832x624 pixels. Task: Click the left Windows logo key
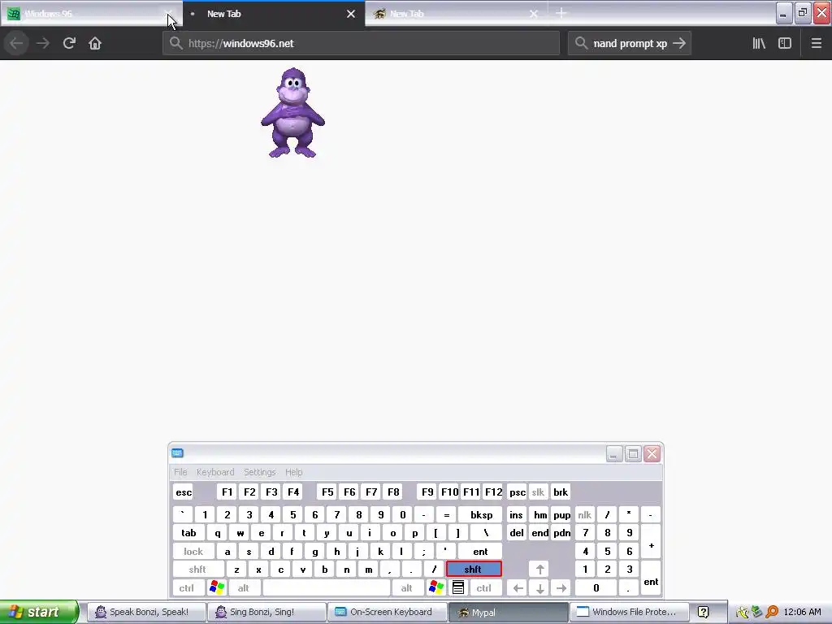tap(217, 588)
